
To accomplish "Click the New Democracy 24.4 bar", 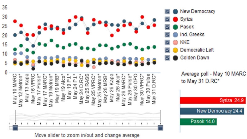I will (x=212, y=111).
